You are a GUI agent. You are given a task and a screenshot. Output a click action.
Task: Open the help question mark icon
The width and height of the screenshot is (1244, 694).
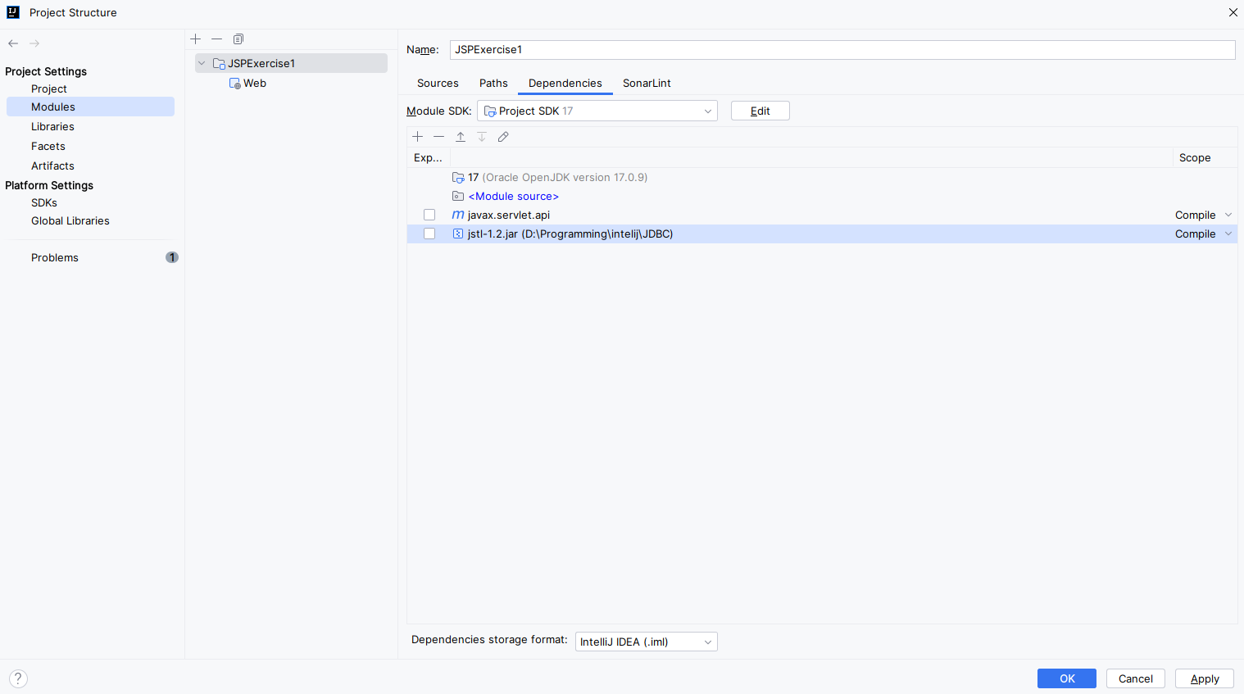pos(18,678)
